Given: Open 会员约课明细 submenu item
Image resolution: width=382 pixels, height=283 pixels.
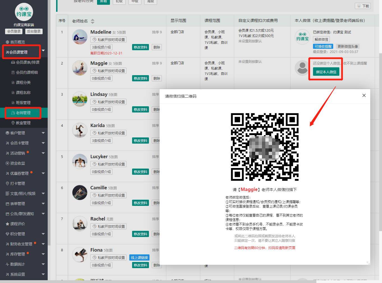Looking at the screenshot, I should pyautogui.click(x=24, y=72).
